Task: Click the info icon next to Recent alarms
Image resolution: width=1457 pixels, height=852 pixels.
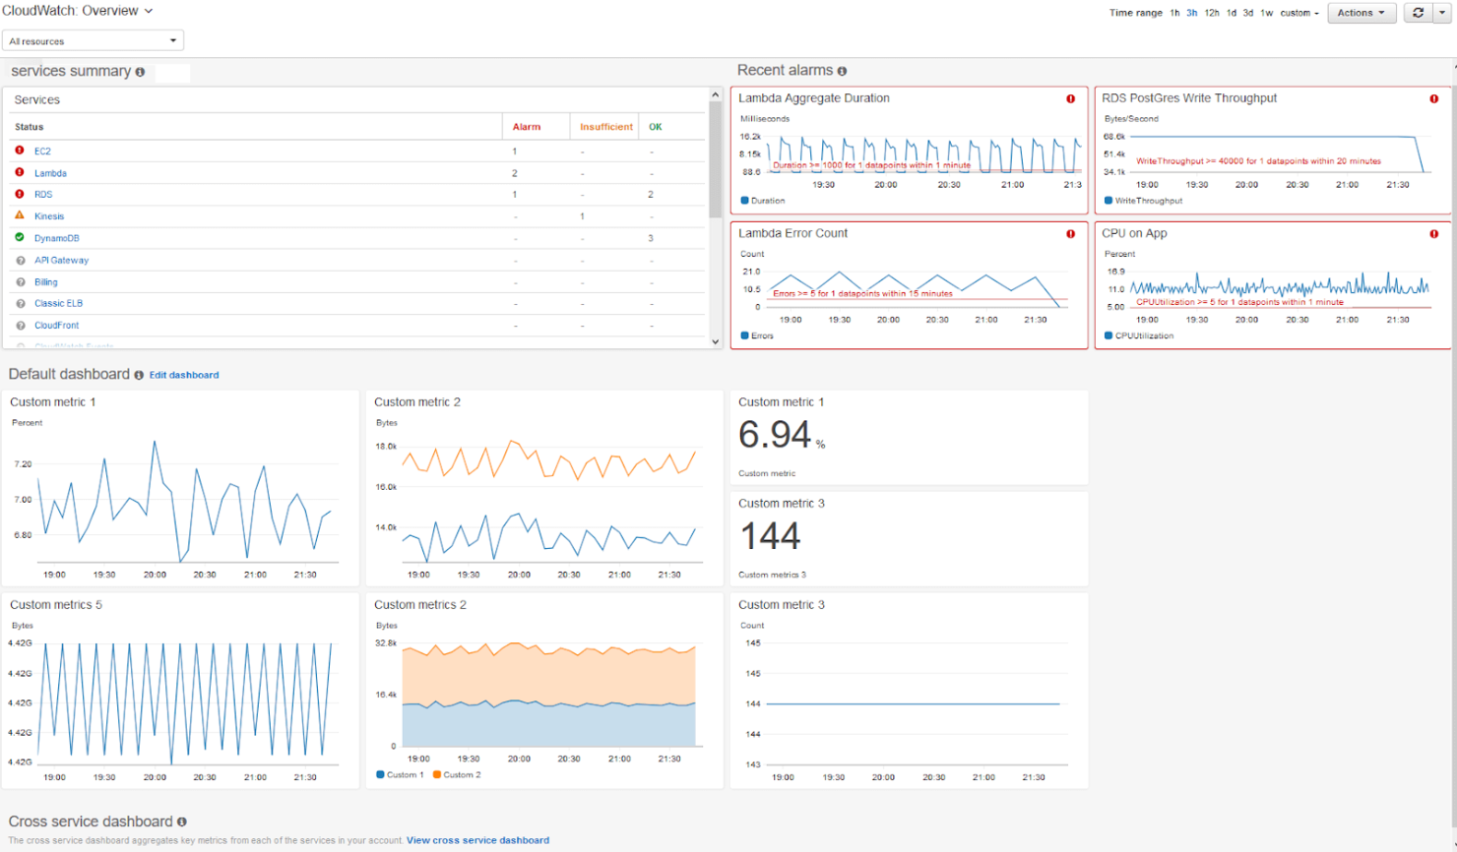Action: pyautogui.click(x=842, y=70)
